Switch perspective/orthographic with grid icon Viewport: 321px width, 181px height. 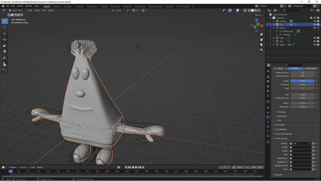(261, 50)
